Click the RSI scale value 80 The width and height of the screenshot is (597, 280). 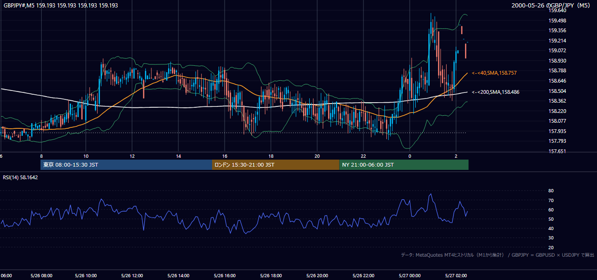551,191
